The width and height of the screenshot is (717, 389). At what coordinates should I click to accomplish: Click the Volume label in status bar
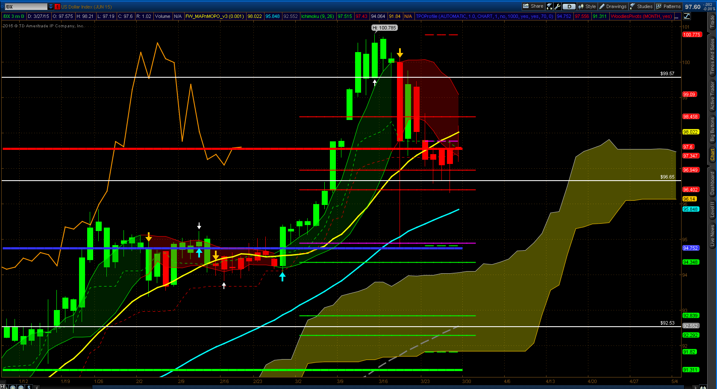pos(162,16)
